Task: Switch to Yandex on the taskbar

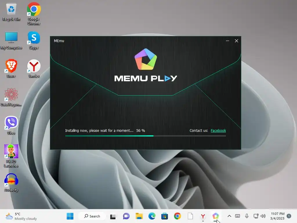Action: pos(203,216)
